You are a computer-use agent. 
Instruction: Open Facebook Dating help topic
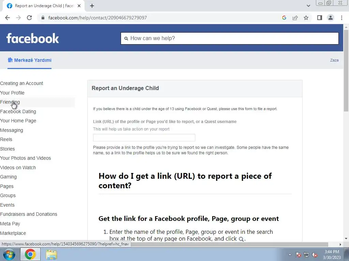(x=18, y=111)
